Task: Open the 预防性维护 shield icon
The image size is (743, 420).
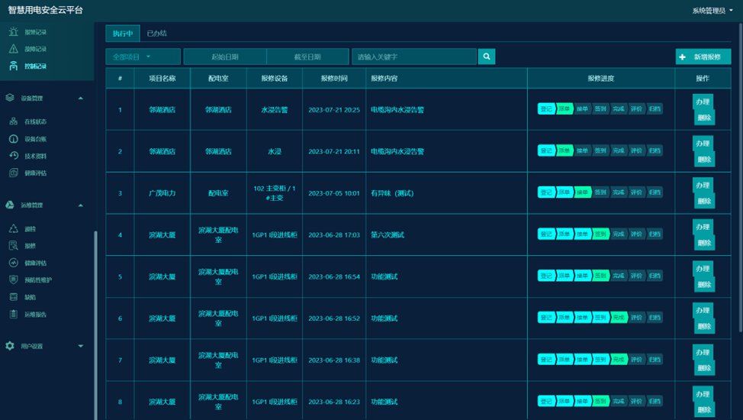Action: (x=13, y=279)
